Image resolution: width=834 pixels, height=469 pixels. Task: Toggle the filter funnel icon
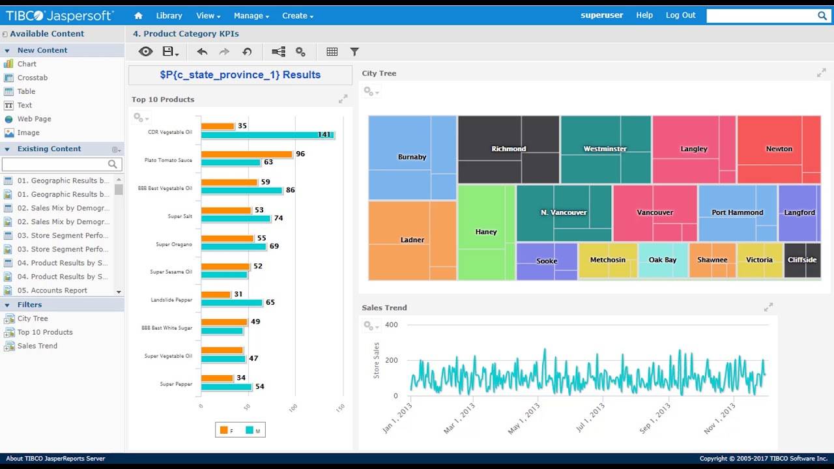[354, 51]
